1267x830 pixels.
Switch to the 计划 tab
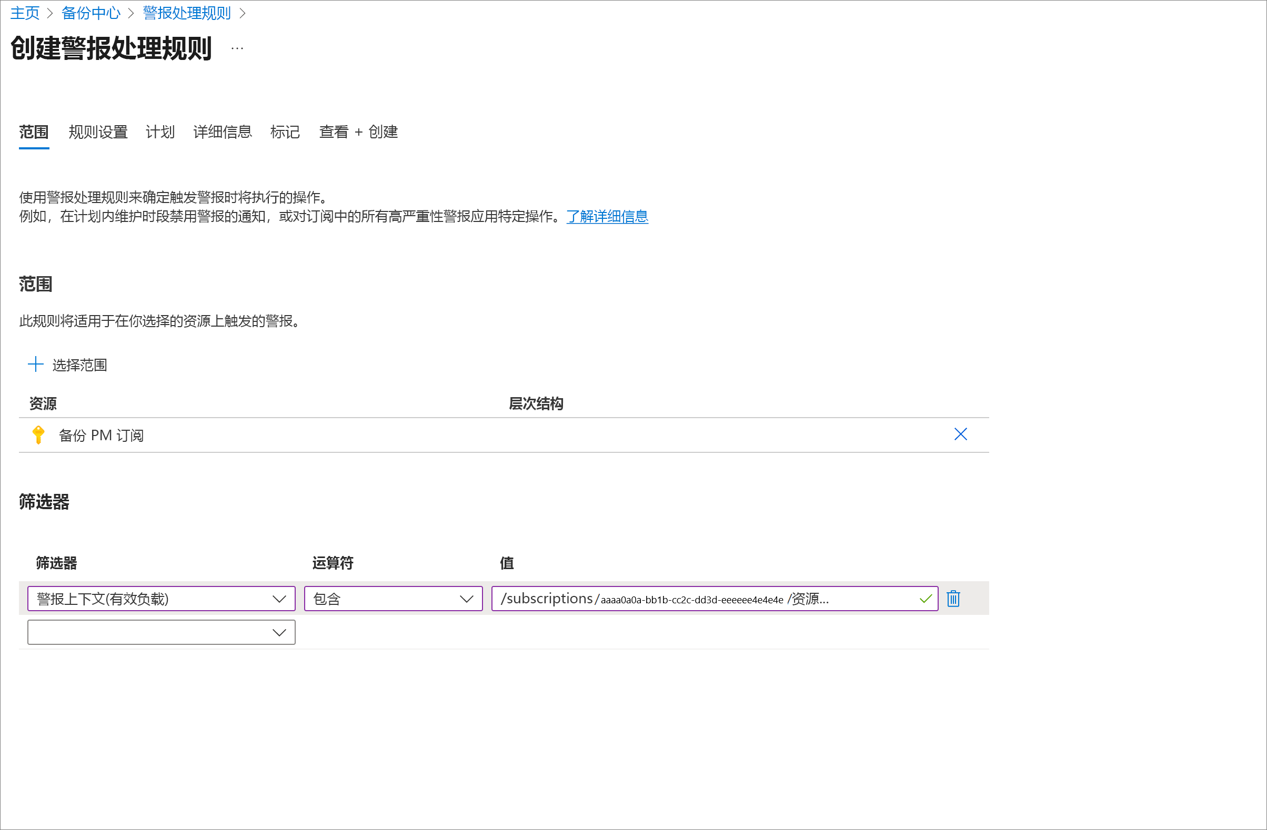coord(160,131)
